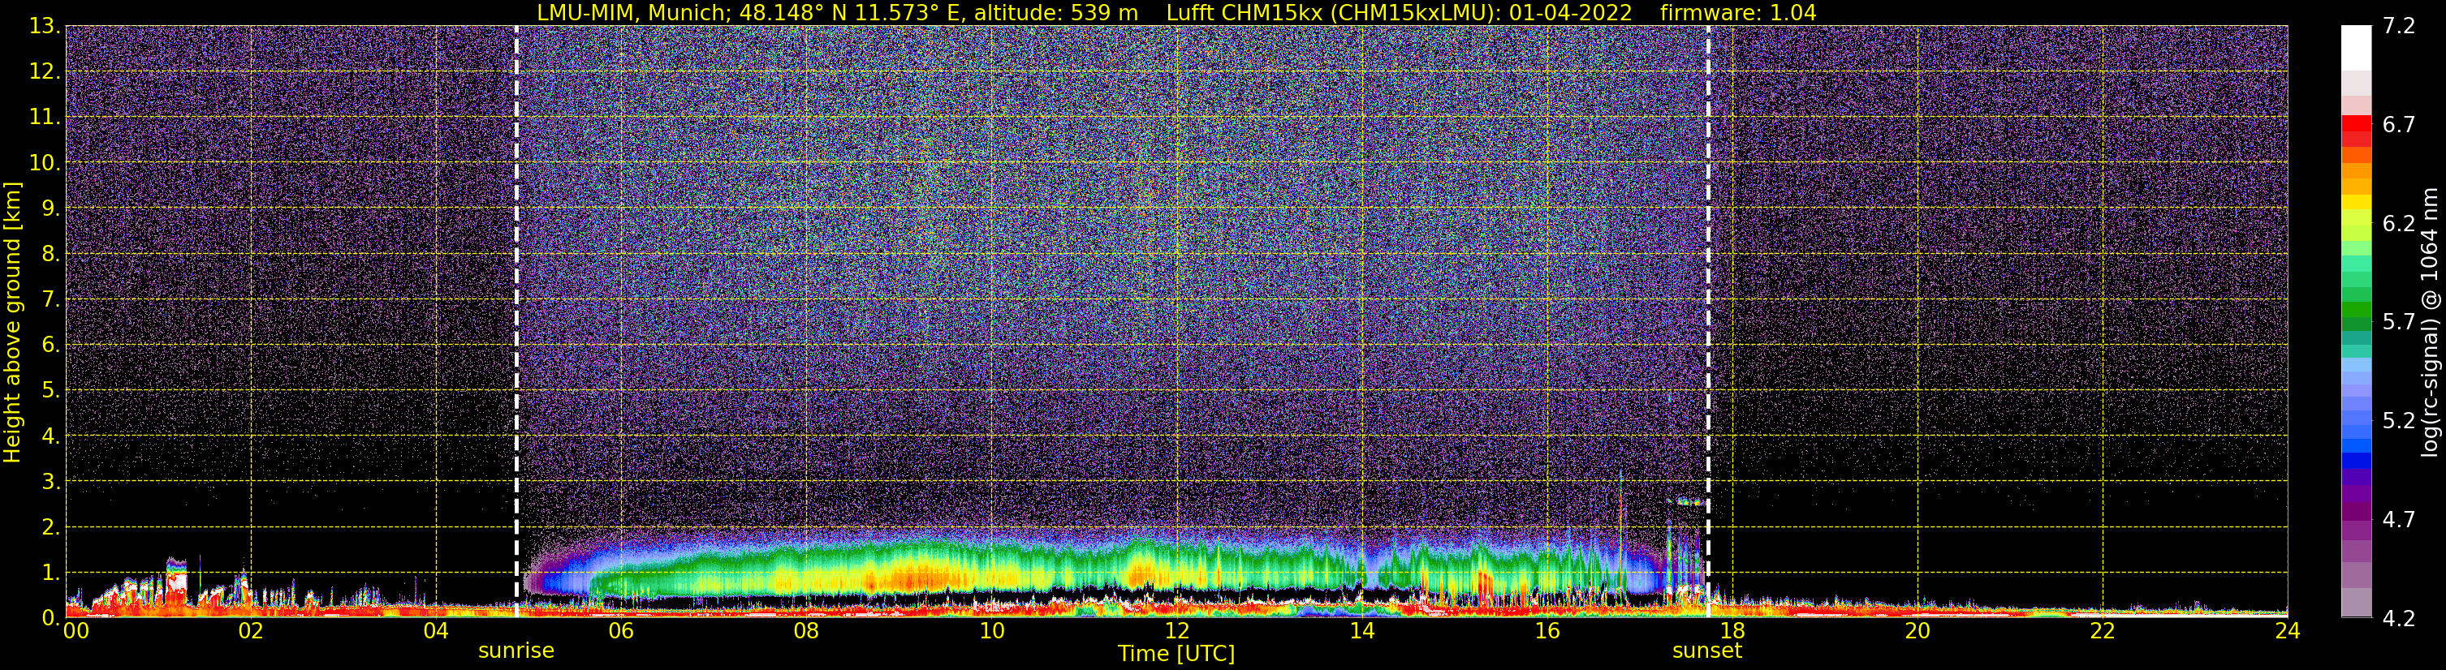
Task: Click the '4.' height tick label
Action: click(50, 436)
